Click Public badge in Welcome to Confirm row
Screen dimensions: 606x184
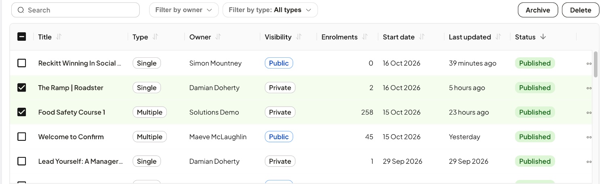pos(279,137)
